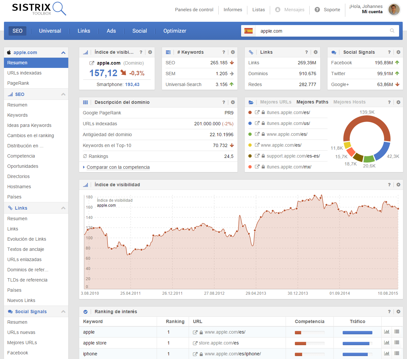Switch to the Mejores Hosts tab
This screenshot has height=359, width=407.
[349, 102]
